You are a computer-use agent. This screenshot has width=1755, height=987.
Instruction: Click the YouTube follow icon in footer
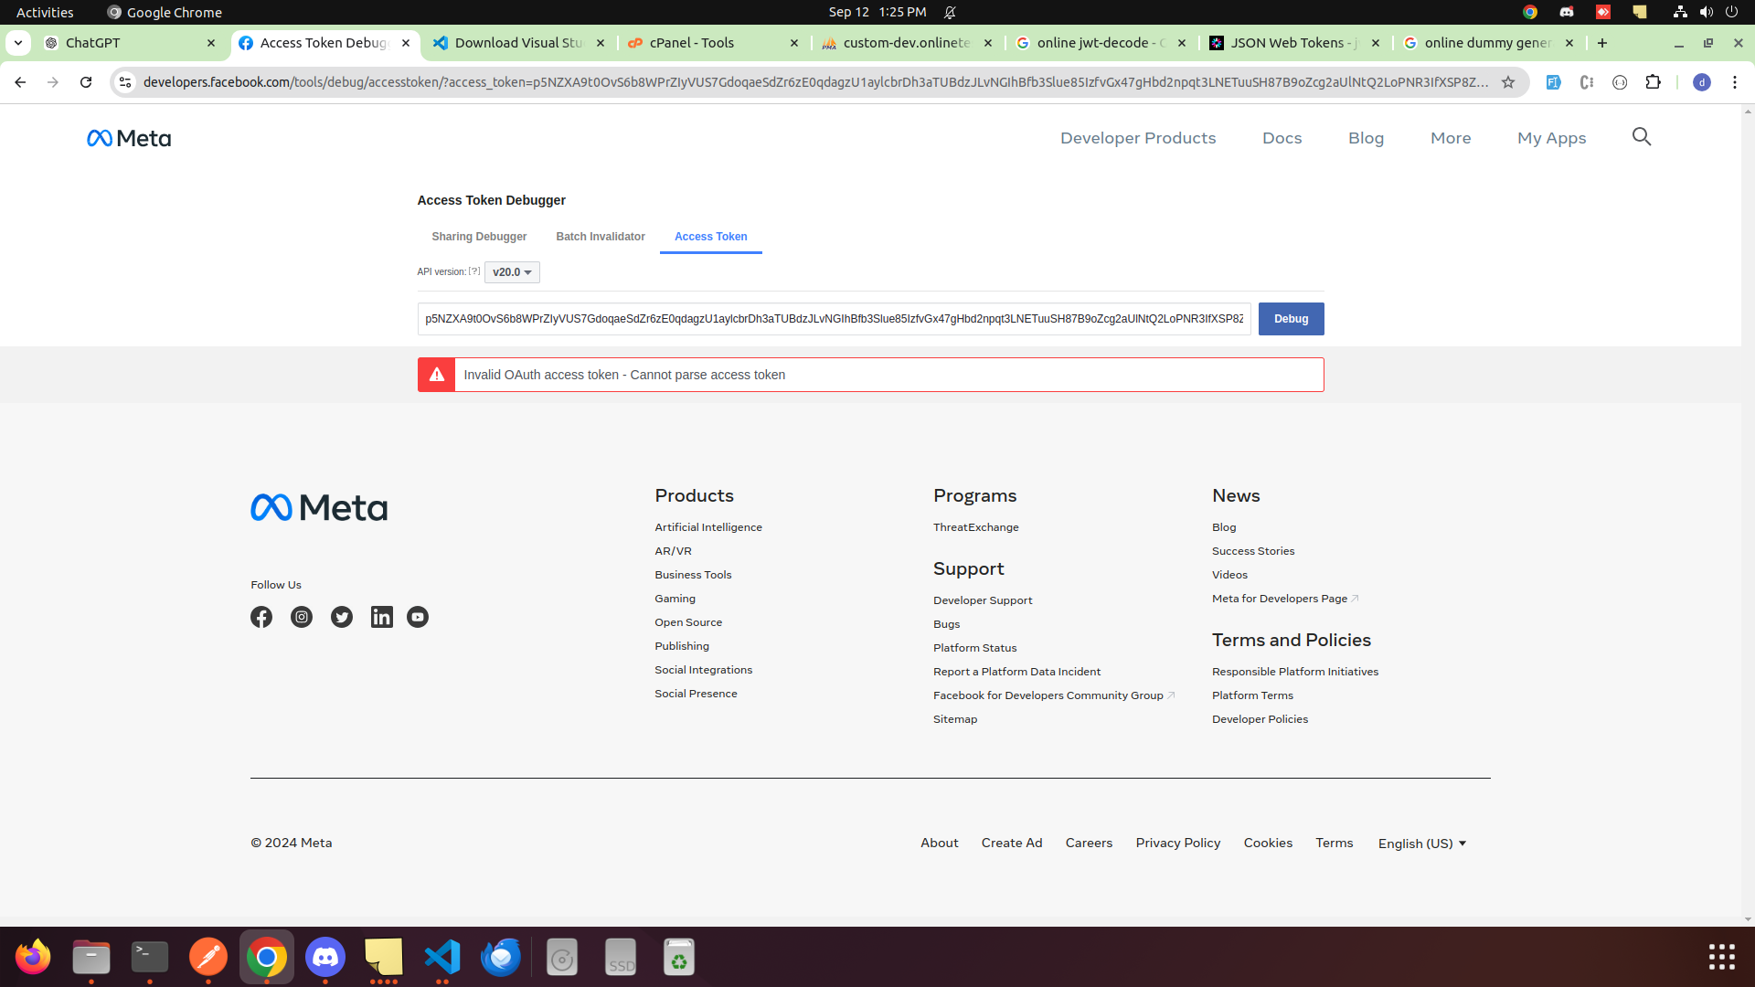tap(418, 617)
